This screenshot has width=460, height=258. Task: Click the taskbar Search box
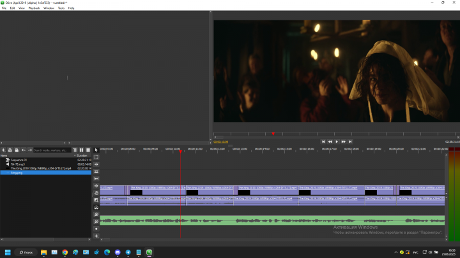26,252
